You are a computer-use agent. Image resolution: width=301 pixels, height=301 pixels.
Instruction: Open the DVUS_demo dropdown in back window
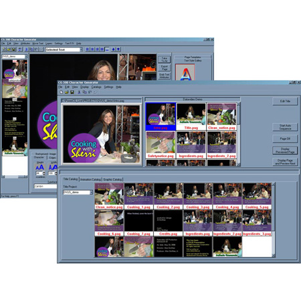coord(26,57)
